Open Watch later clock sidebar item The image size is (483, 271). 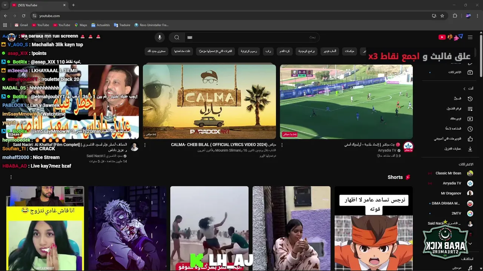click(463, 129)
